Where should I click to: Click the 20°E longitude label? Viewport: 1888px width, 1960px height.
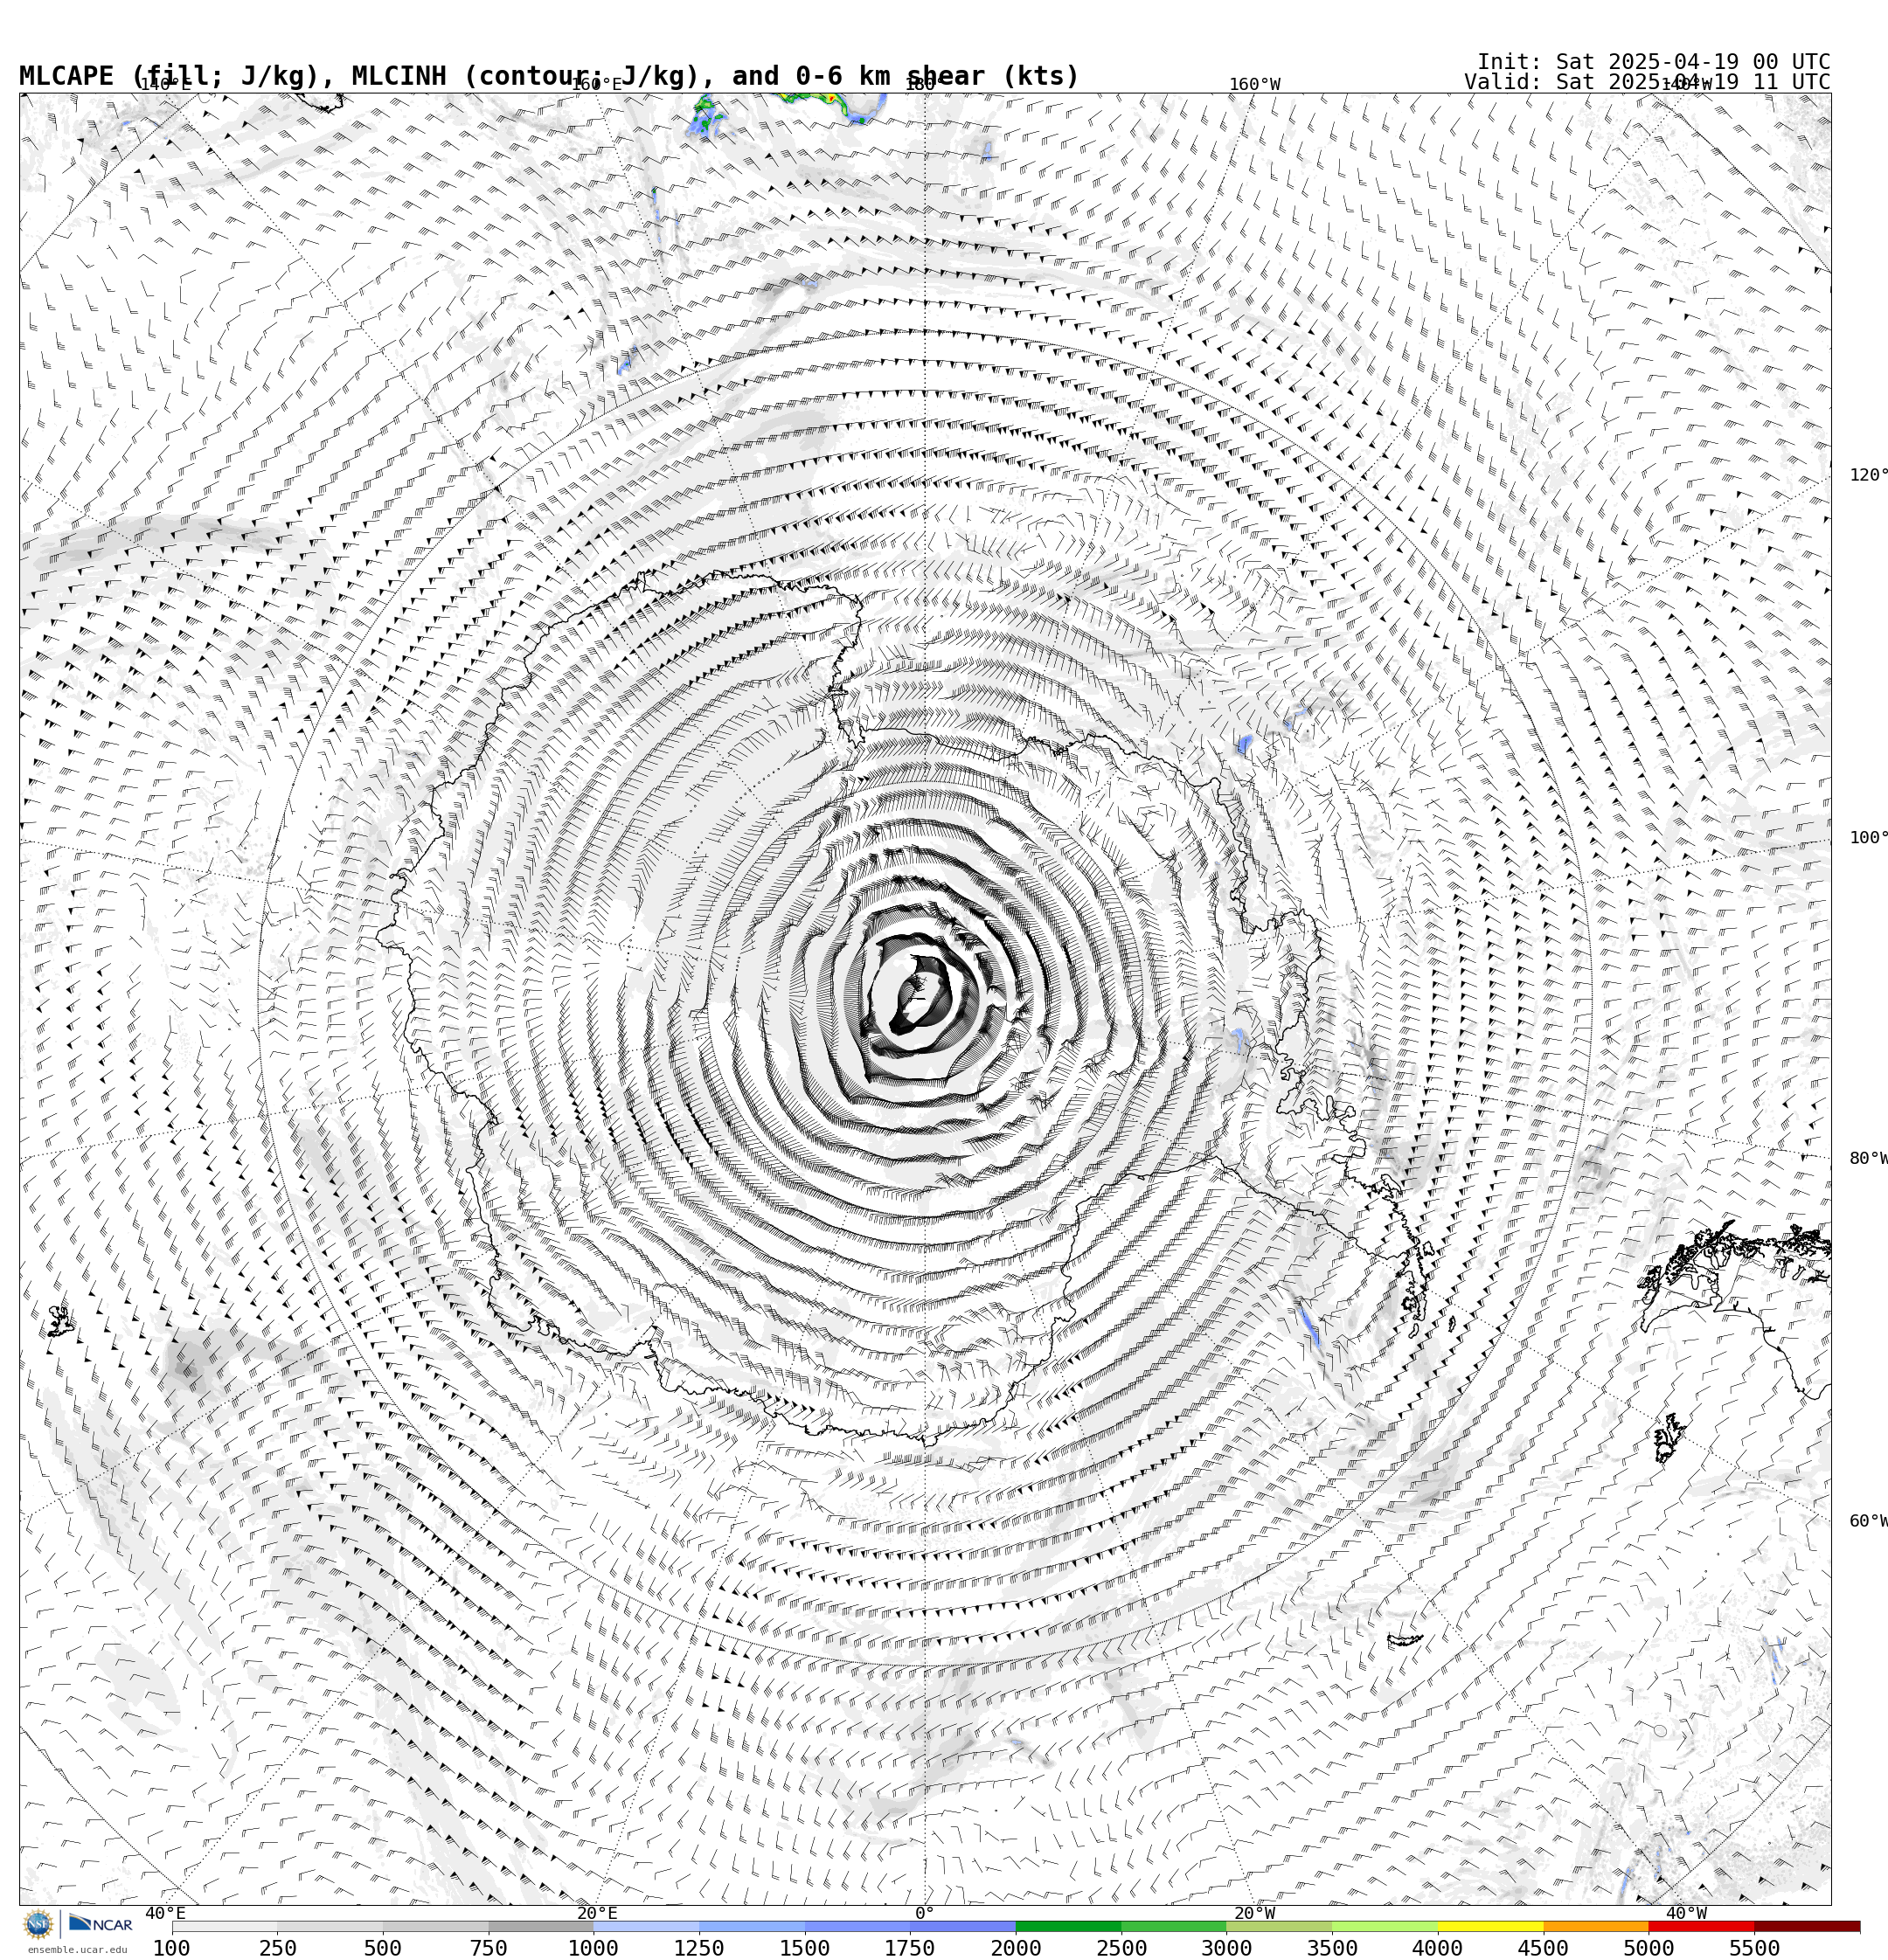[597, 1913]
